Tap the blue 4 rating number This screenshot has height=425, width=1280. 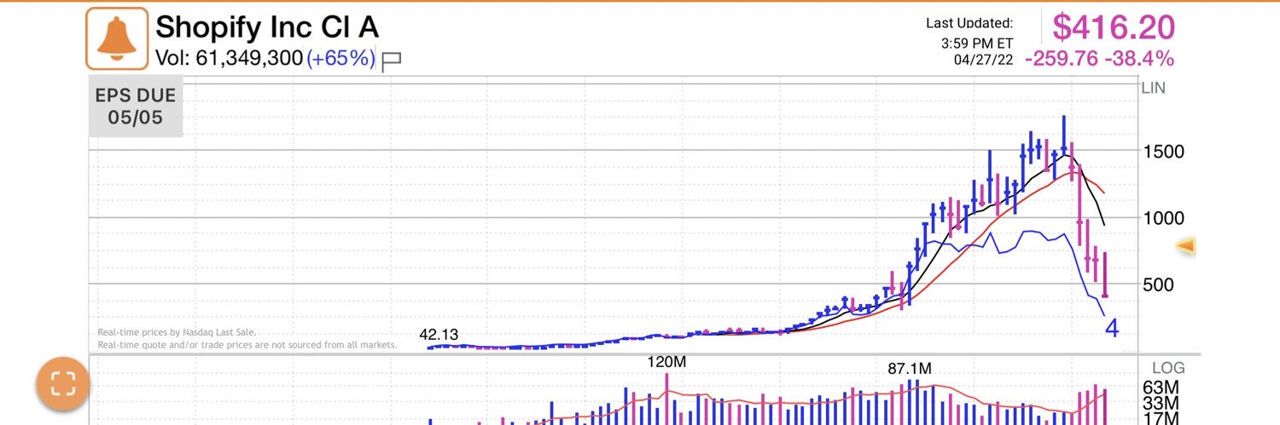tap(1112, 327)
